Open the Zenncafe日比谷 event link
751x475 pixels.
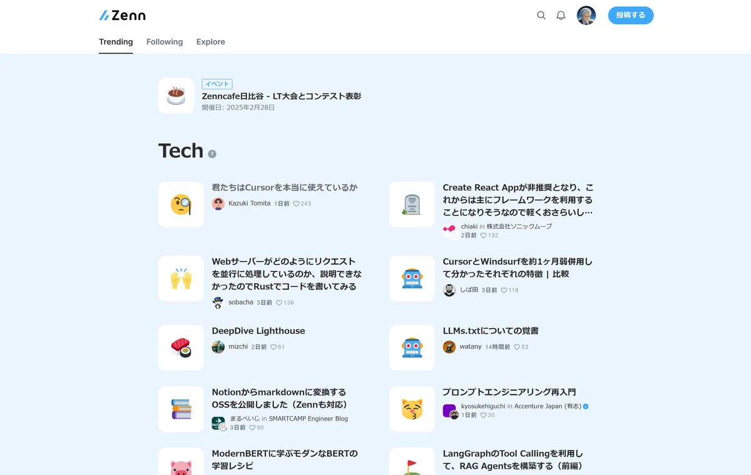pyautogui.click(x=282, y=96)
